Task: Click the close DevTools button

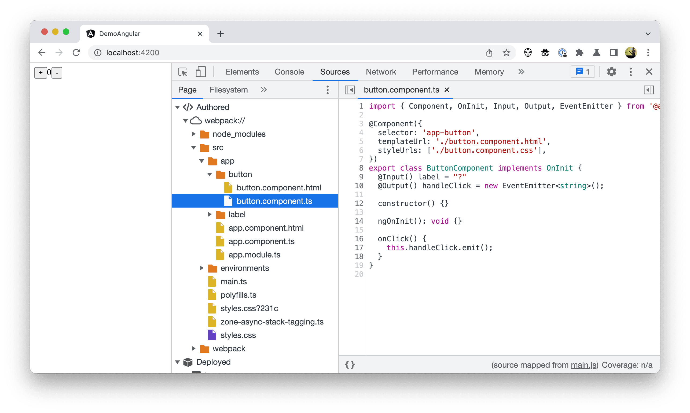Action: 649,71
